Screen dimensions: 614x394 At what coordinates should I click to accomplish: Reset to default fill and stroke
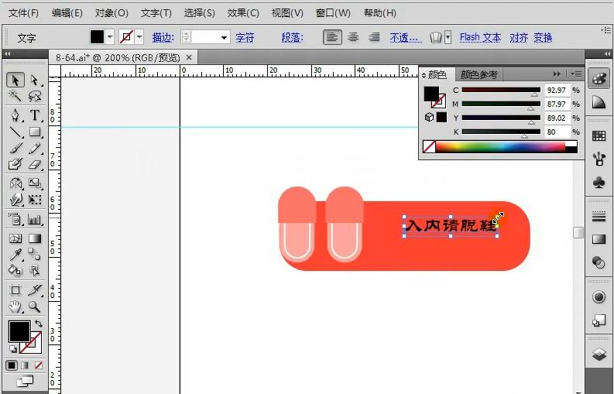pos(12,348)
